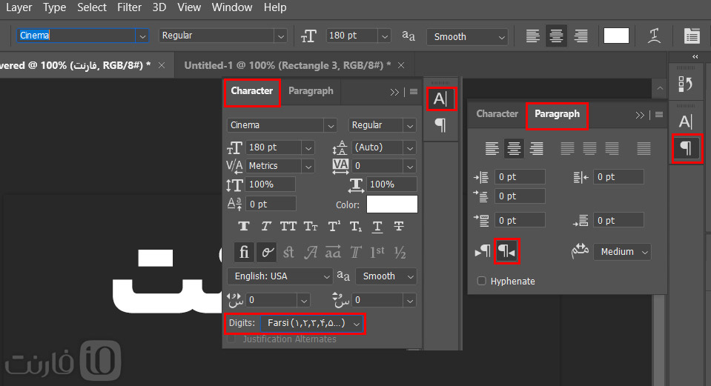Open English: USA language dropdown

pos(280,276)
